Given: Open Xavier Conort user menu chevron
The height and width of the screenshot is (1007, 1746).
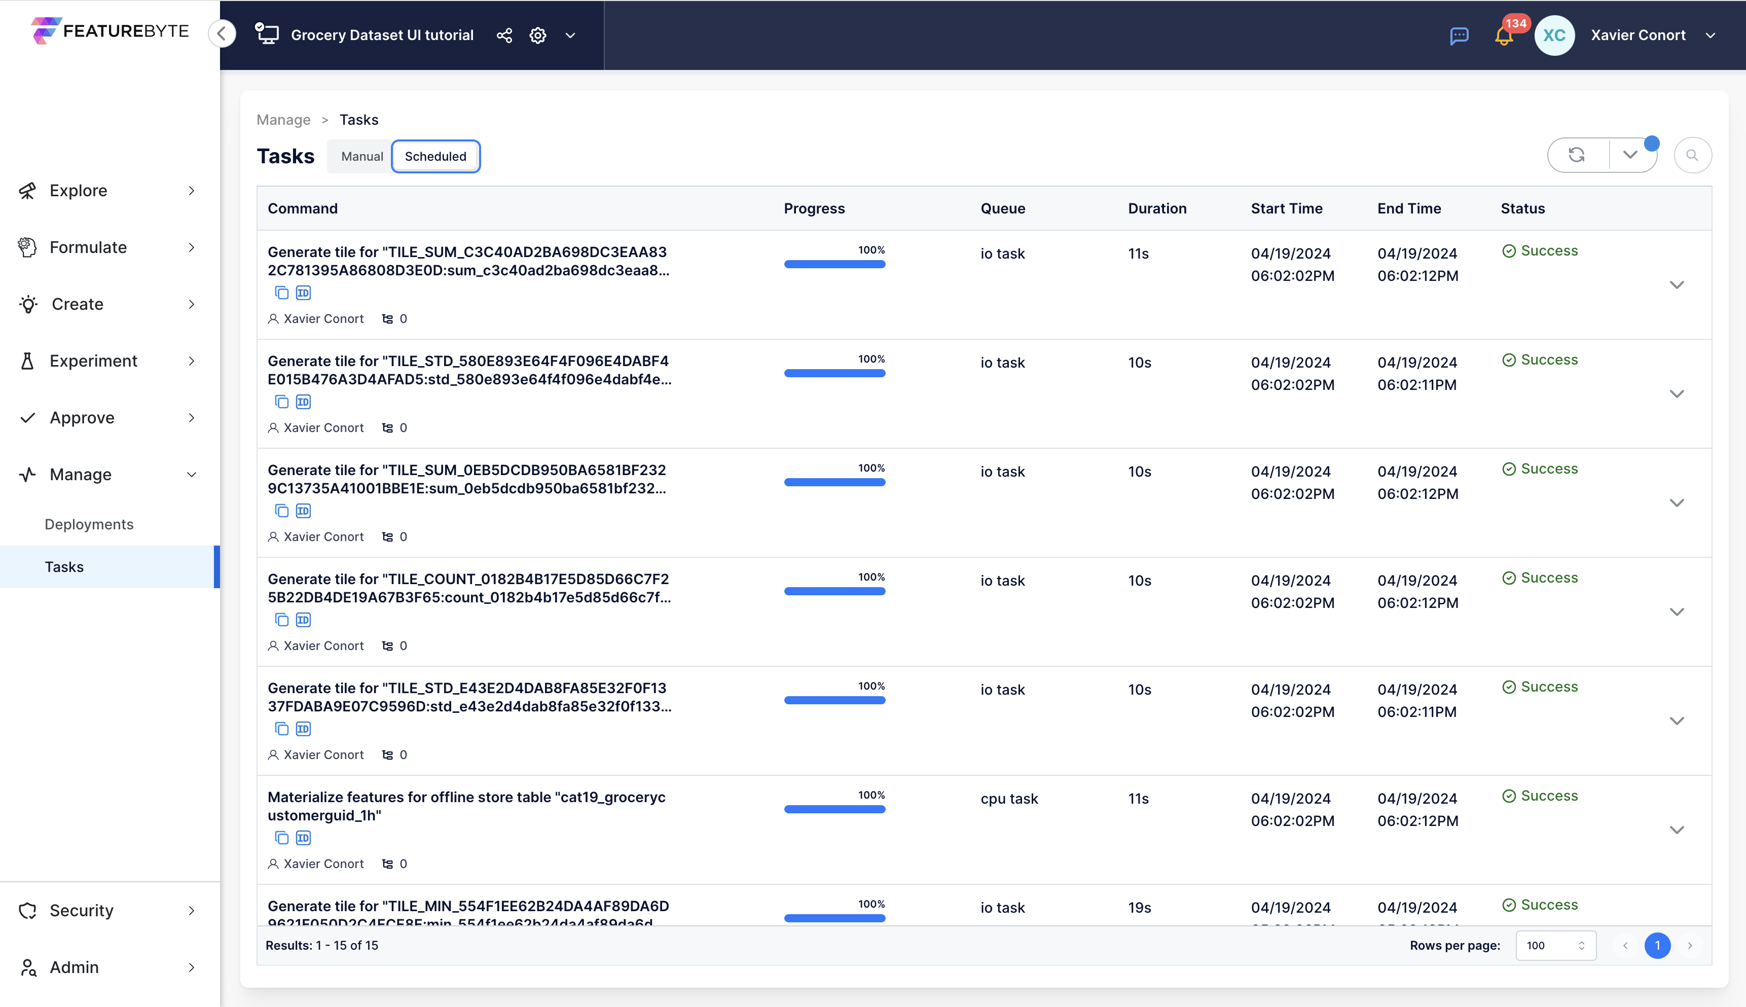Looking at the screenshot, I should pyautogui.click(x=1710, y=35).
